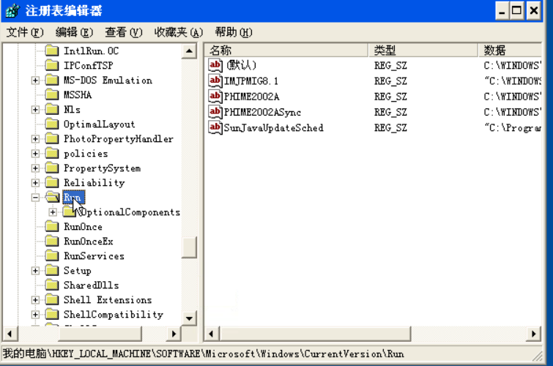Viewport: 553px width, 366px height.
Task: Expand the OptionalComponents subkey
Action: [53, 212]
